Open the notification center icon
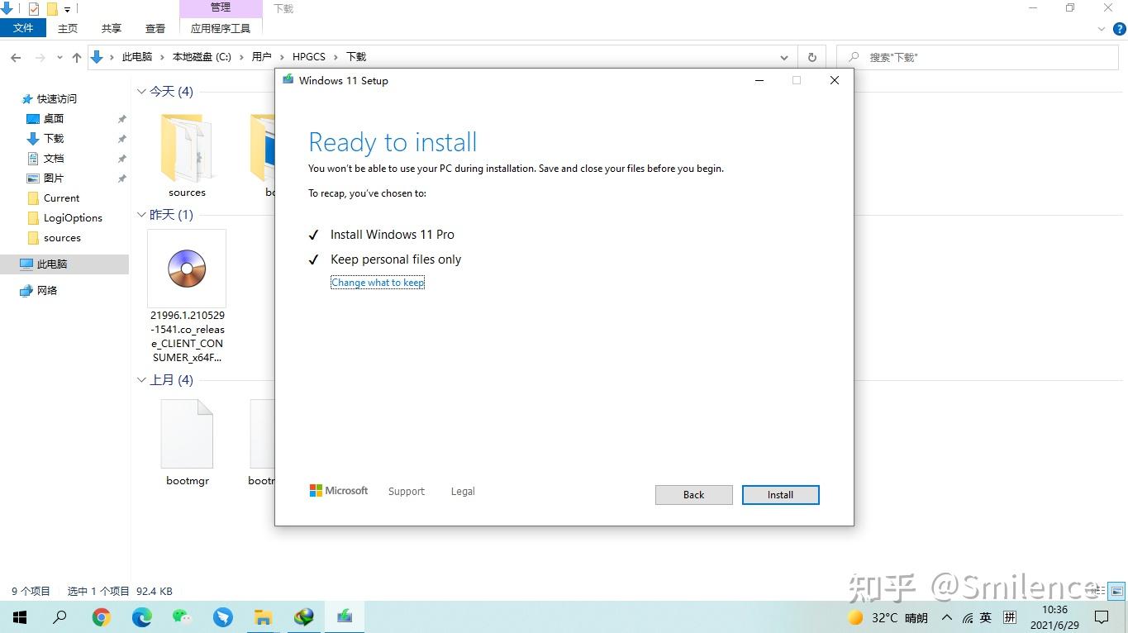The height and width of the screenshot is (633, 1128). 1102,617
